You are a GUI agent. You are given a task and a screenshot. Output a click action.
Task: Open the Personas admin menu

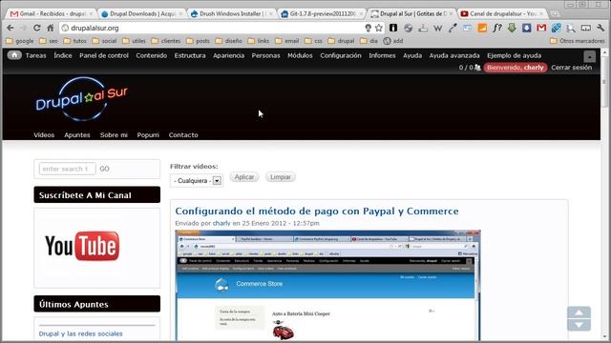(265, 55)
